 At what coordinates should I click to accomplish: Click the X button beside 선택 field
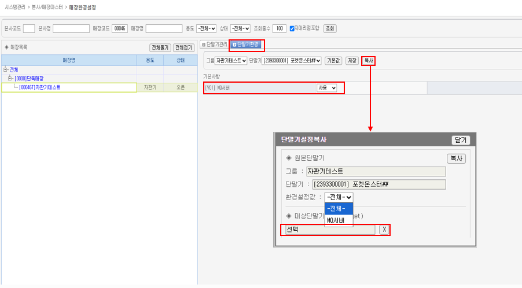pos(383,230)
